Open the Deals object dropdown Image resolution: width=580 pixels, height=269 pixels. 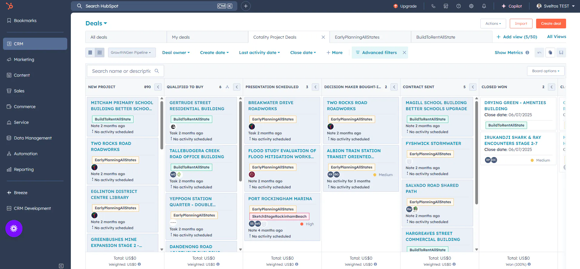(x=96, y=23)
